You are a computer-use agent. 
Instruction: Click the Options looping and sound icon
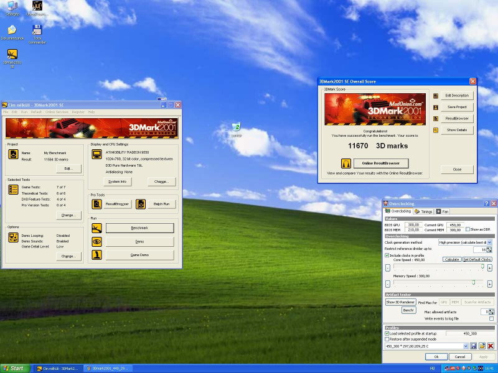[13, 237]
